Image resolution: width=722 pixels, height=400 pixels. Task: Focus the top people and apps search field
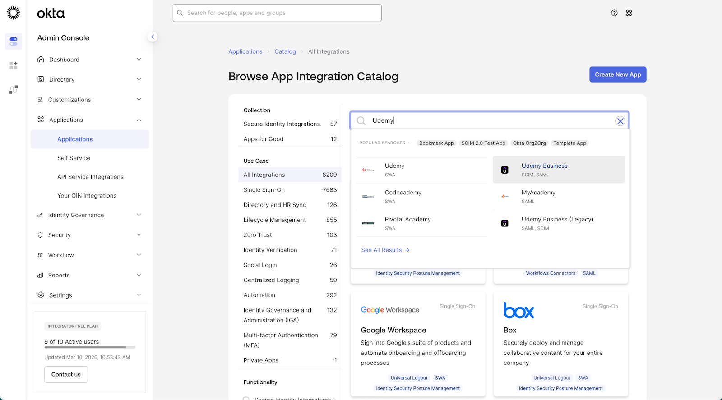click(277, 13)
